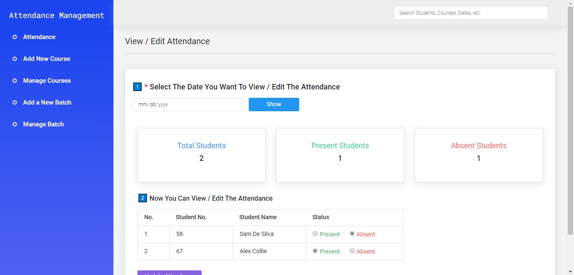Click the blue step 1 number badge

coord(137,87)
